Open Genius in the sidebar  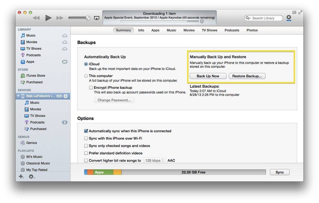click(31, 143)
